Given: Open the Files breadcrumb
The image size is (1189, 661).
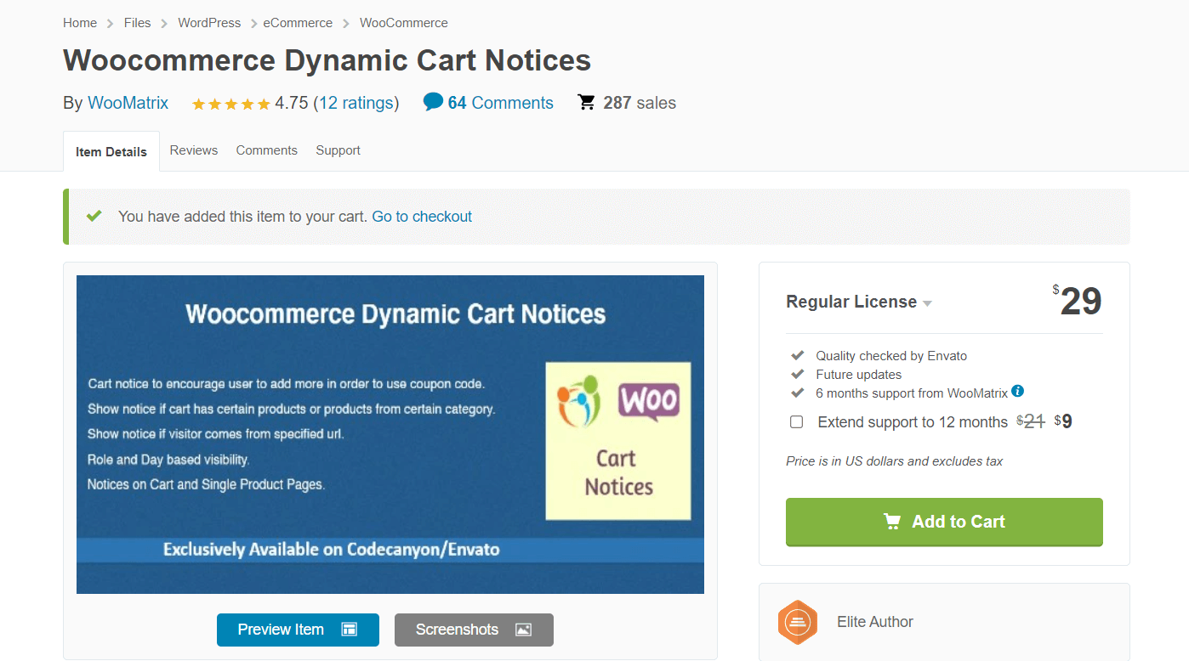Looking at the screenshot, I should 137,23.
